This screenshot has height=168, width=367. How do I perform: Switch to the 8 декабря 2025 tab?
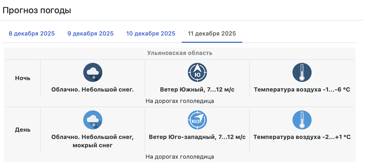(32, 34)
